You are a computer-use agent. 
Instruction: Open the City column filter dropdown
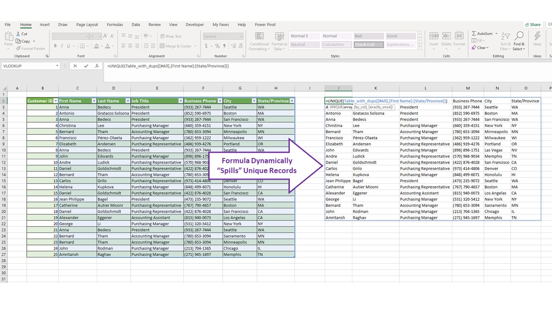tap(254, 101)
